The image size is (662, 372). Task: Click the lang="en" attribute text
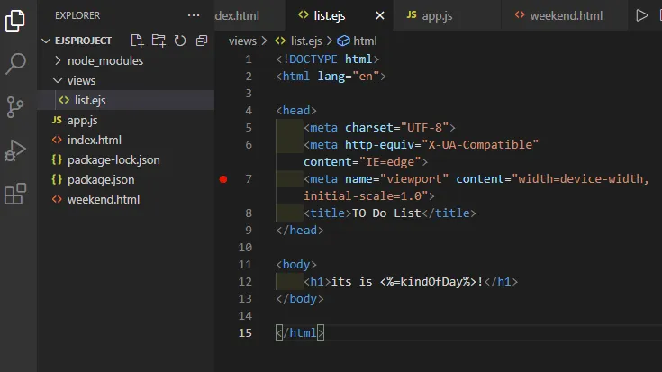pos(349,77)
